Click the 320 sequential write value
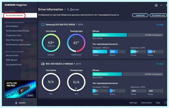The width and height of the screenshot is (169, 108). coord(113,52)
